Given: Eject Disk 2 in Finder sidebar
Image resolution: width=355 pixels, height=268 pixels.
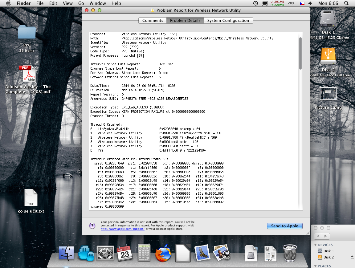Looking at the screenshot, I should point(352,257).
